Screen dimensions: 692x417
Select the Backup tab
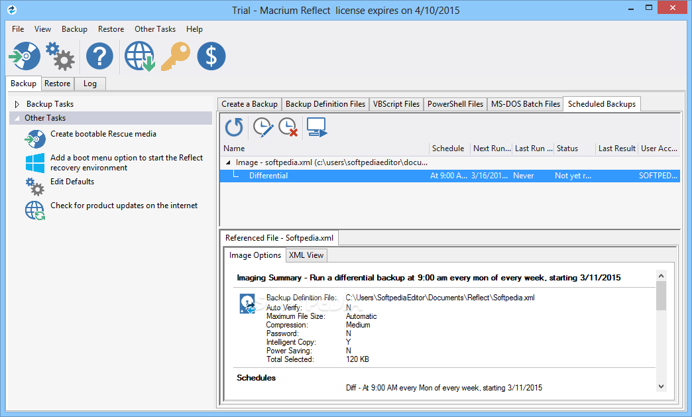tap(23, 84)
